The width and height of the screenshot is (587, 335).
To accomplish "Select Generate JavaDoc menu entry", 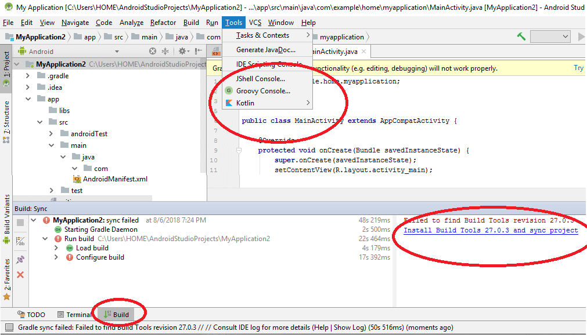I will click(267, 50).
